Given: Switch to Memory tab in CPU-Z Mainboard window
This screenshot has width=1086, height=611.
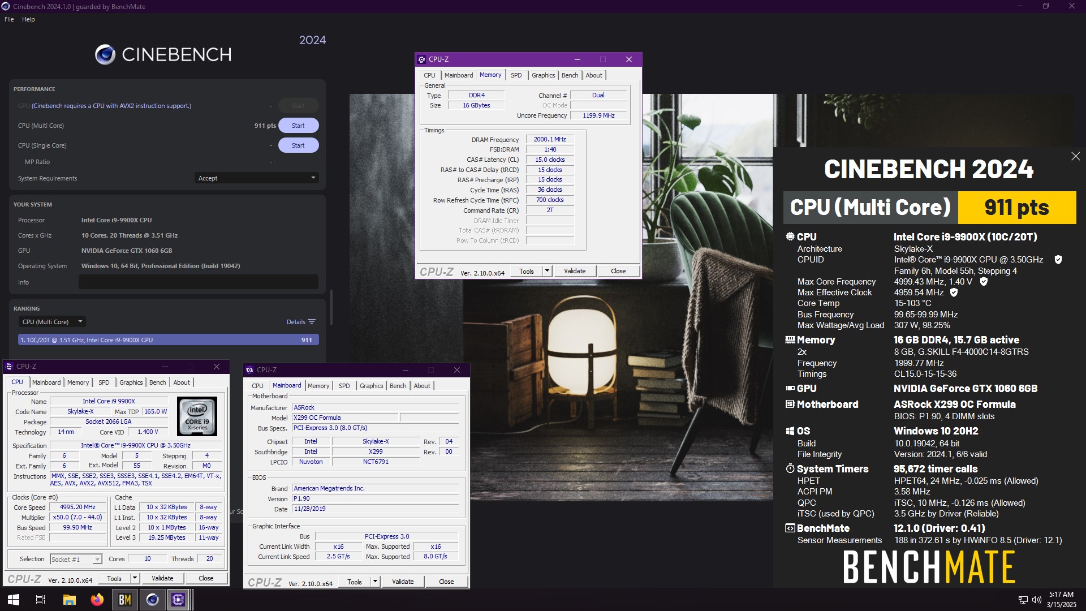Looking at the screenshot, I should pos(318,386).
